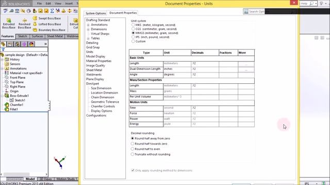Expand the Annotations node in design tree
This screenshot has width=330, height=185.
(x=2, y=68)
